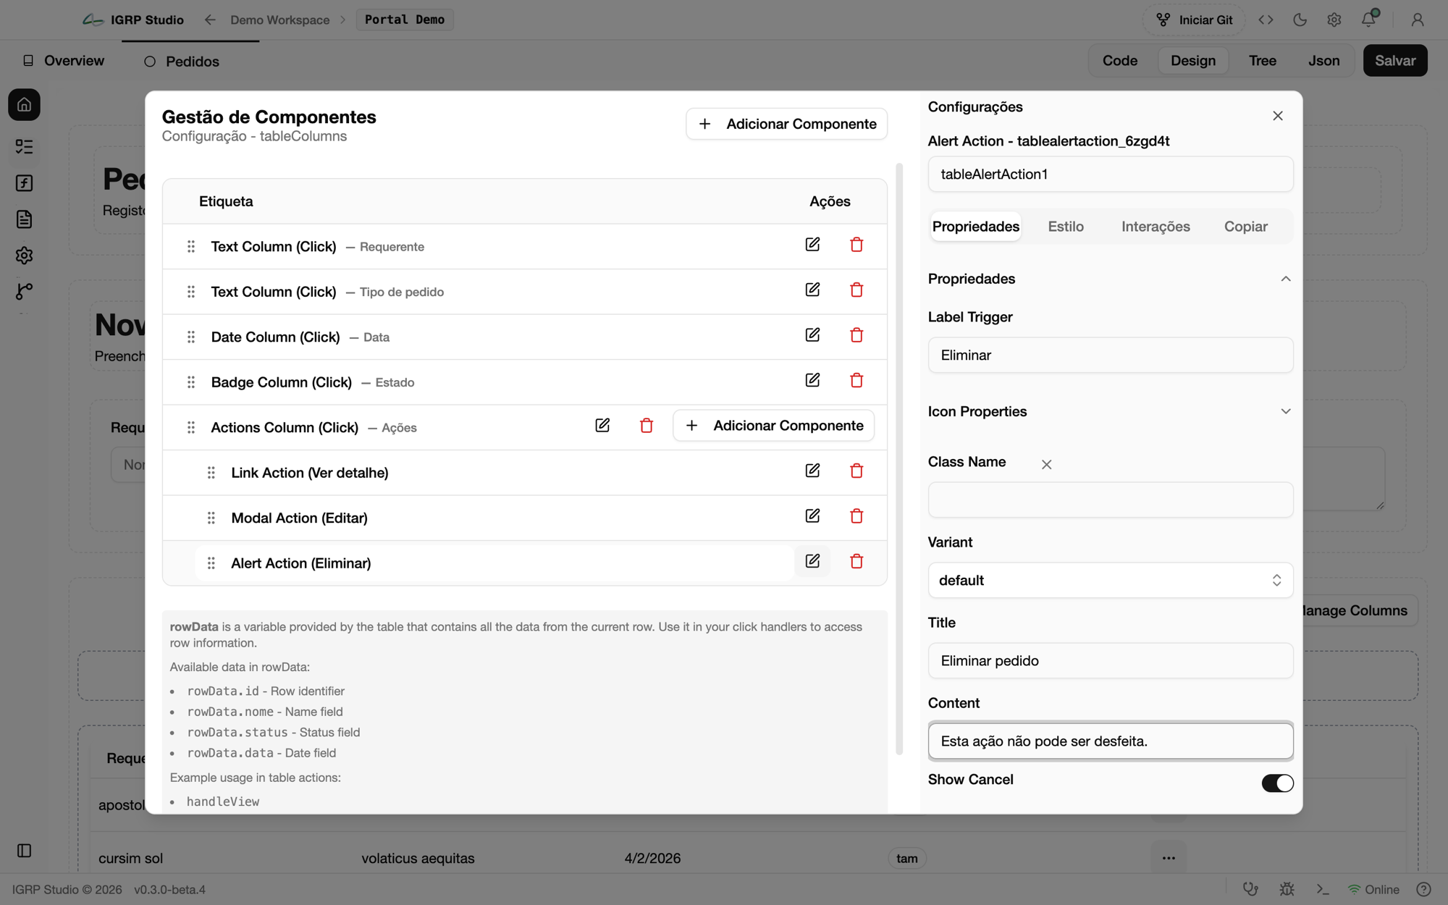This screenshot has height=905, width=1448.
Task: Open the terminal icon in status bar
Action: click(1323, 889)
